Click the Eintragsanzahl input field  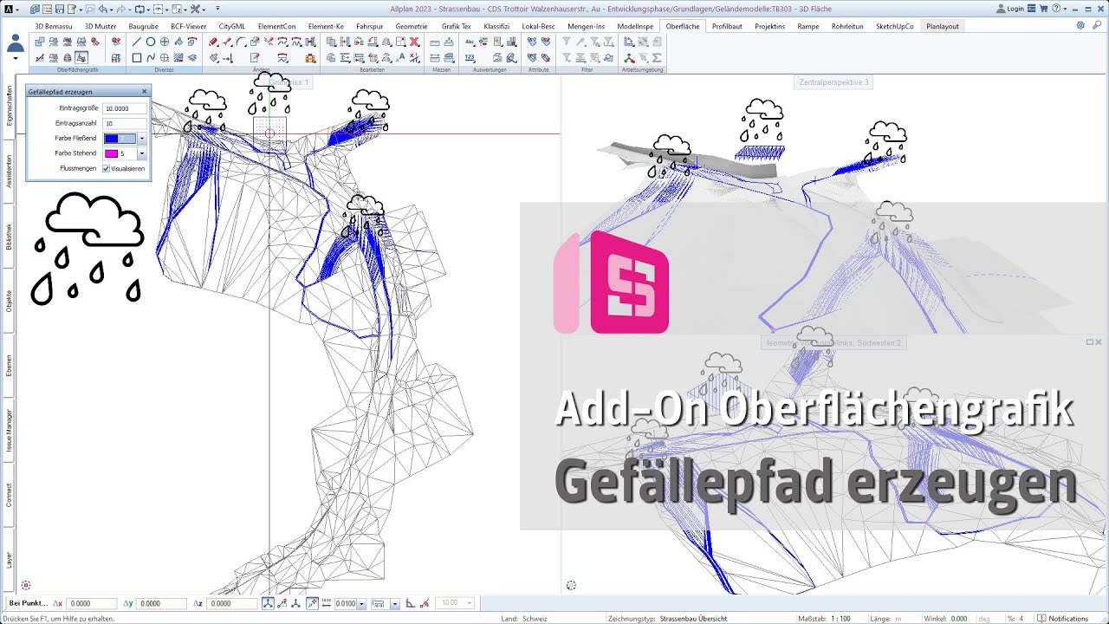pos(125,123)
